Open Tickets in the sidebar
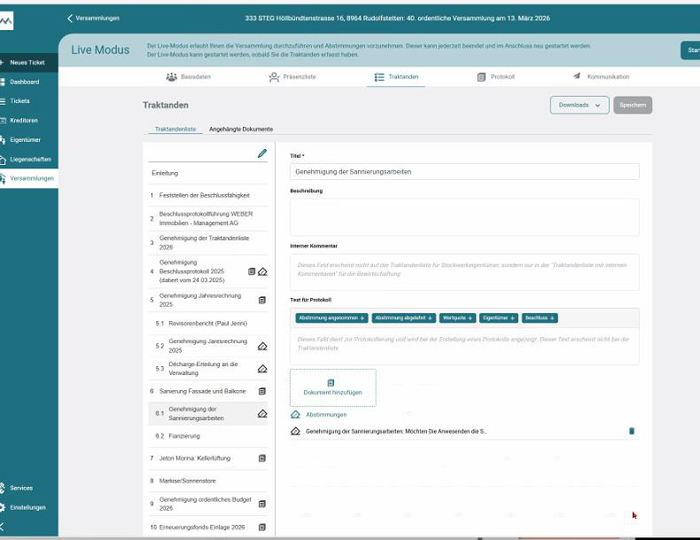Image resolution: width=700 pixels, height=540 pixels. [19, 101]
